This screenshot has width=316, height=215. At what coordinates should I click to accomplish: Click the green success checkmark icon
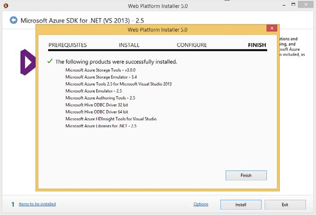50,61
